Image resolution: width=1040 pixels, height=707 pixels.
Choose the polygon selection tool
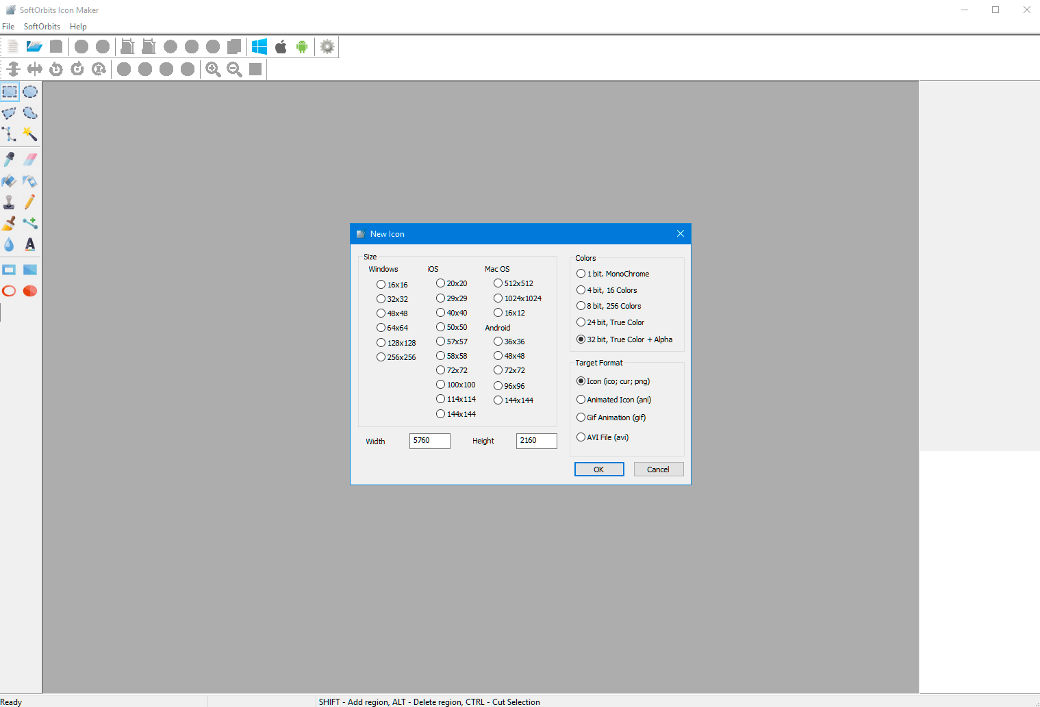click(x=10, y=113)
